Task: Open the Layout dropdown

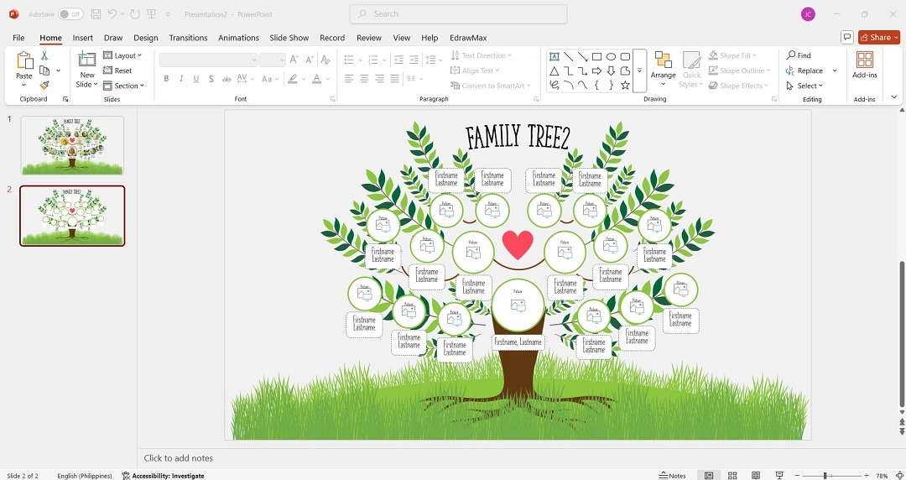Action: (x=122, y=55)
